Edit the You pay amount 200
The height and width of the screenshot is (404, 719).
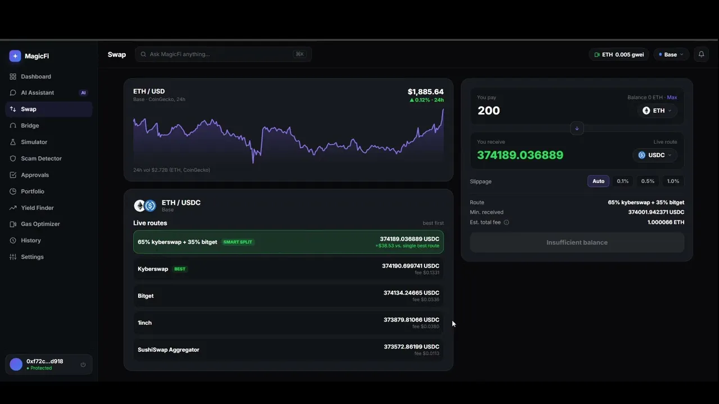(x=489, y=111)
